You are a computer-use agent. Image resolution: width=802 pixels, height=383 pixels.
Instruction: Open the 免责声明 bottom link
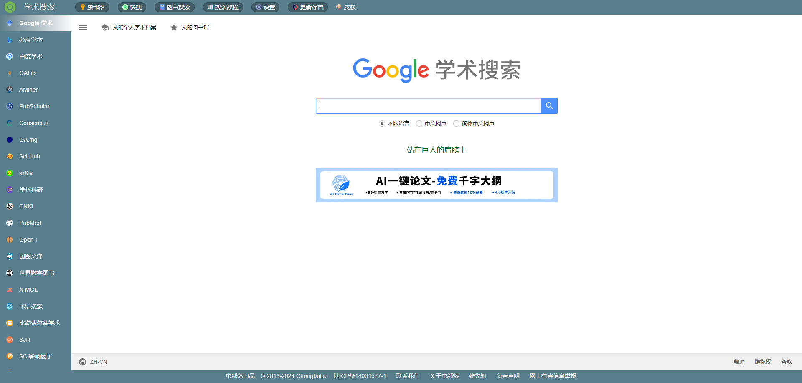click(508, 376)
